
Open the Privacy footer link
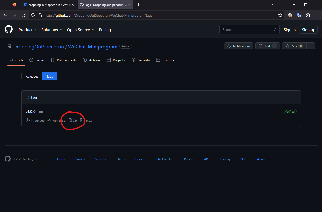(x=80, y=159)
